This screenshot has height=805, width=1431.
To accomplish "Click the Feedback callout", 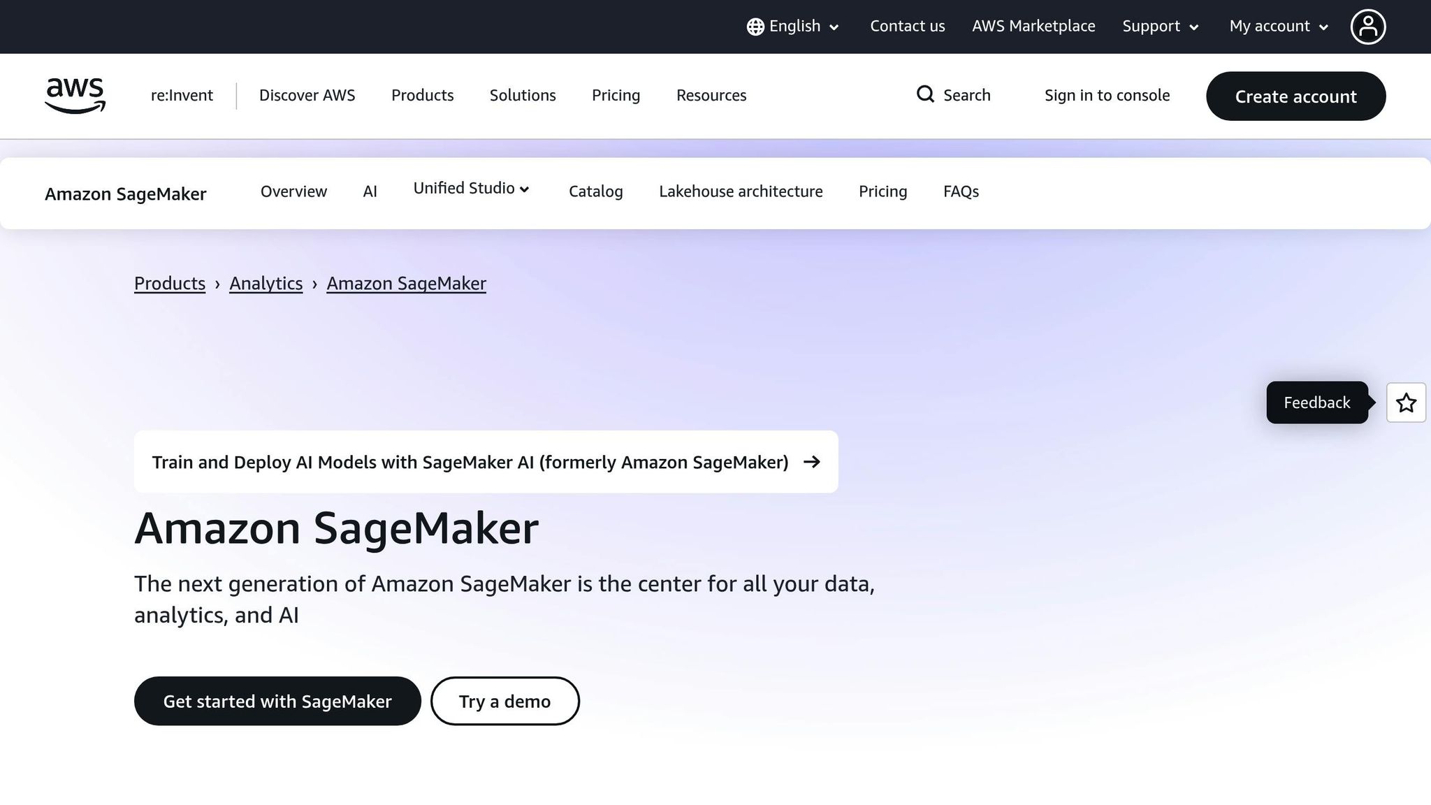I will (x=1316, y=402).
